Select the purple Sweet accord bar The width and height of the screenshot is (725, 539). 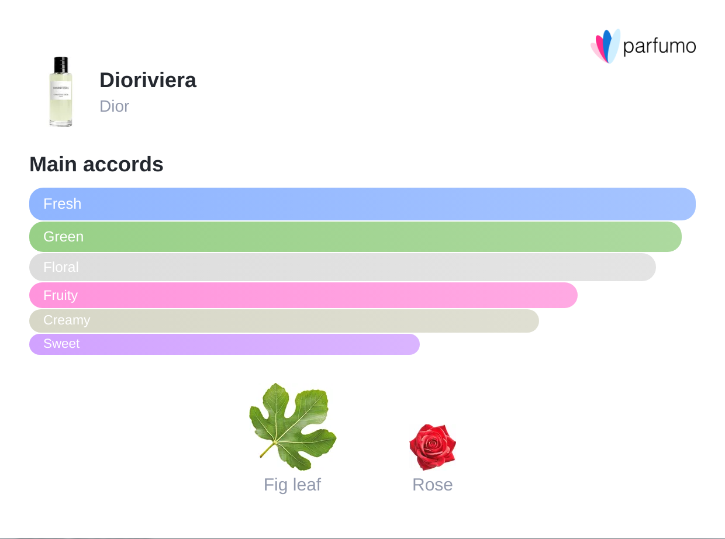(225, 344)
